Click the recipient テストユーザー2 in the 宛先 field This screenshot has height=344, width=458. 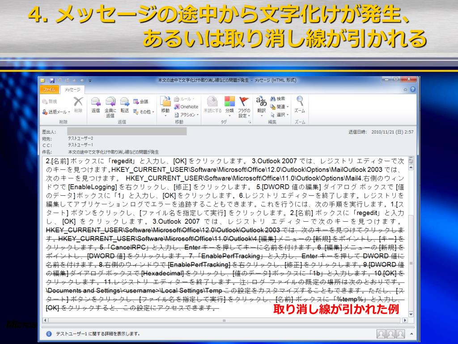tap(81, 138)
